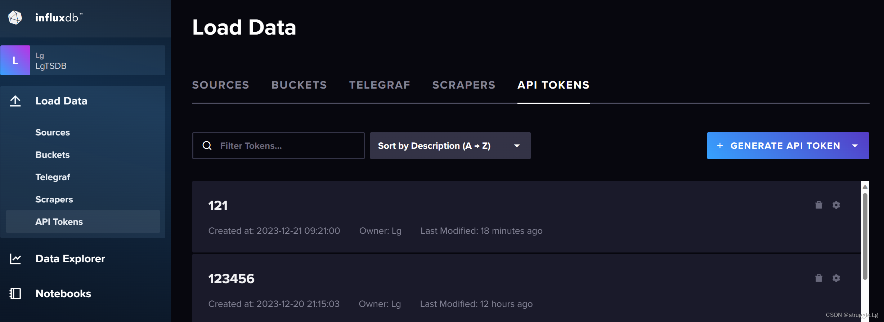884x322 pixels.
Task: Open Notebooks via notebook icon
Action: [x=15, y=294]
